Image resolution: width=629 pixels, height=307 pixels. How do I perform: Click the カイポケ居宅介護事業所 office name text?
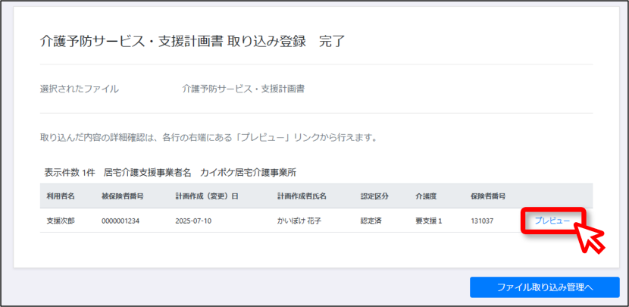click(249, 173)
